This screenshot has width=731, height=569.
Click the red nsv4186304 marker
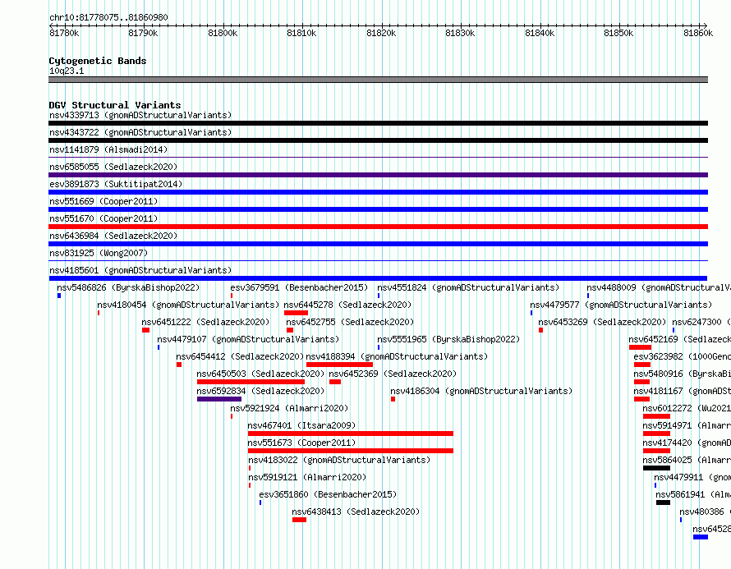393,399
